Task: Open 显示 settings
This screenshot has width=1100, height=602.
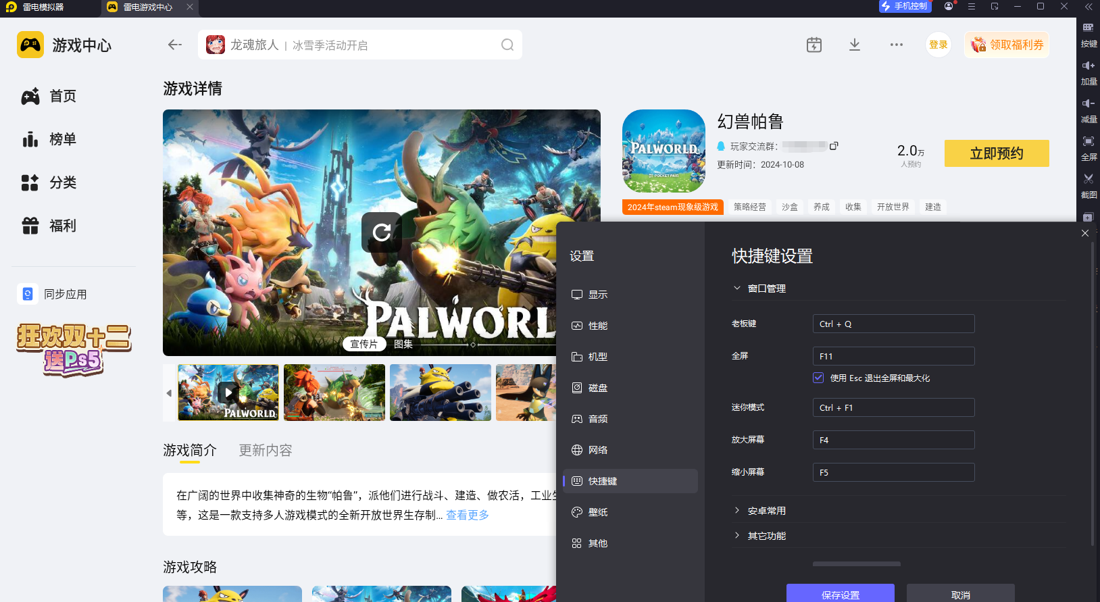Action: click(630, 295)
